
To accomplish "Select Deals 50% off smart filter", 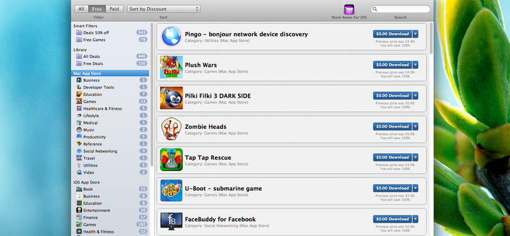I will click(110, 33).
